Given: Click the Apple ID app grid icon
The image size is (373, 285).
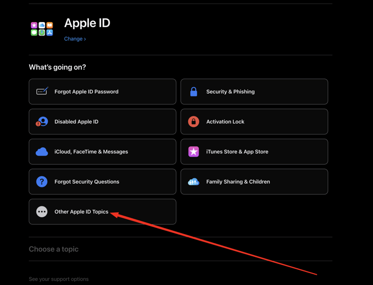Looking at the screenshot, I should click(x=42, y=29).
